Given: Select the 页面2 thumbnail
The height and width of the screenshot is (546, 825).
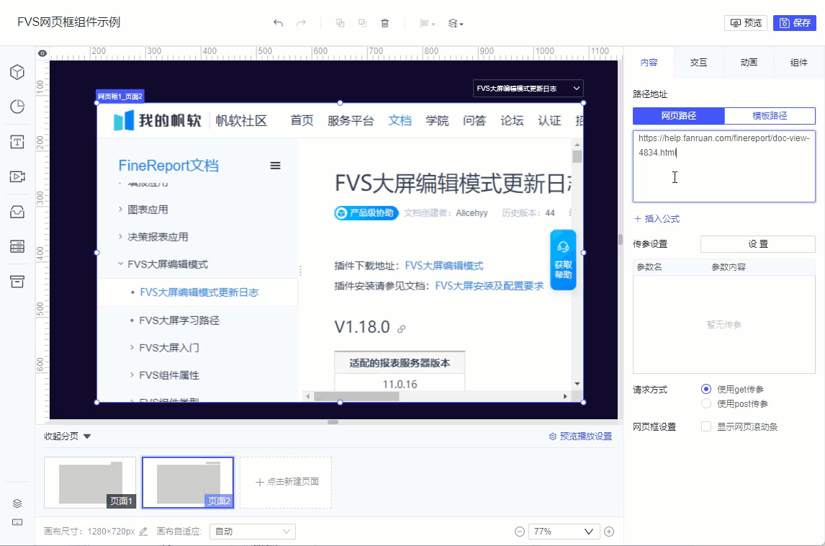Looking at the screenshot, I should tap(188, 483).
